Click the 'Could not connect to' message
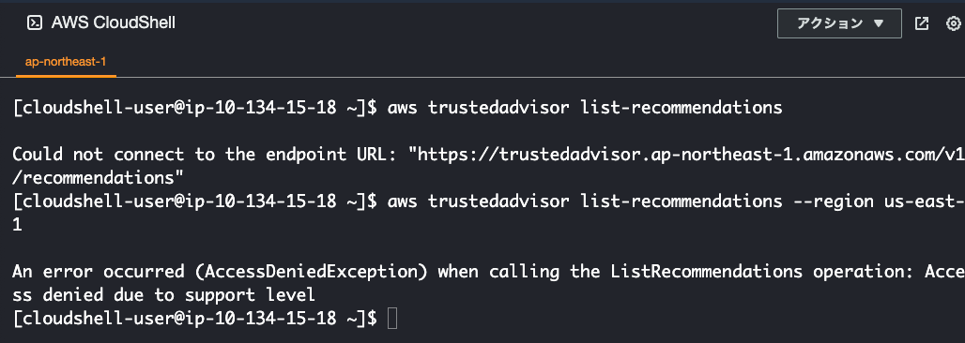Screen dimensions: 965x343 click(108, 155)
